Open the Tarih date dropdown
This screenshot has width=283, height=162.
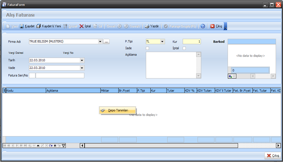point(82,60)
